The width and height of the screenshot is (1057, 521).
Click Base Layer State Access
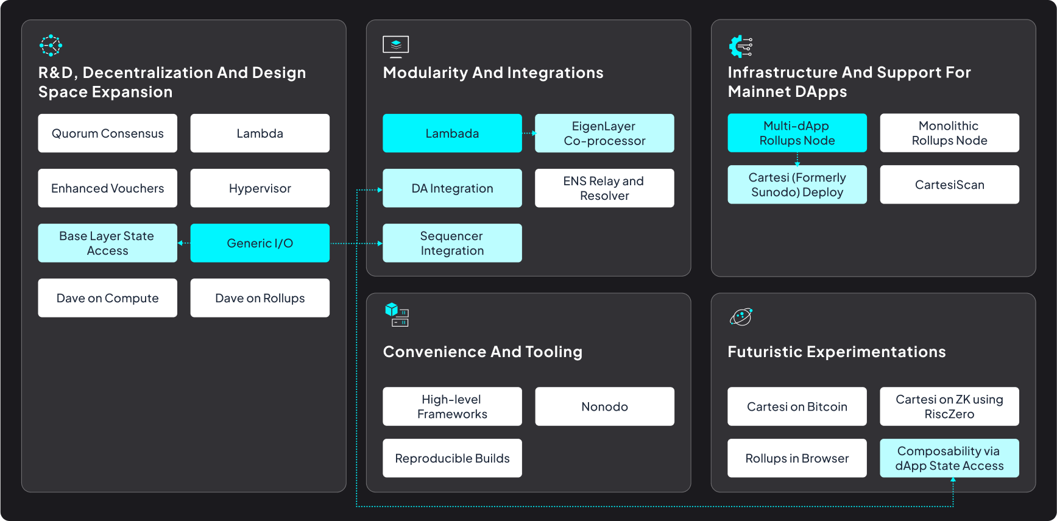pyautogui.click(x=108, y=243)
